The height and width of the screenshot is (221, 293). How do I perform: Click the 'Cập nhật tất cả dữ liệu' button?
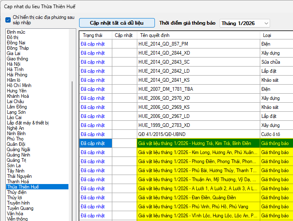(x=117, y=23)
